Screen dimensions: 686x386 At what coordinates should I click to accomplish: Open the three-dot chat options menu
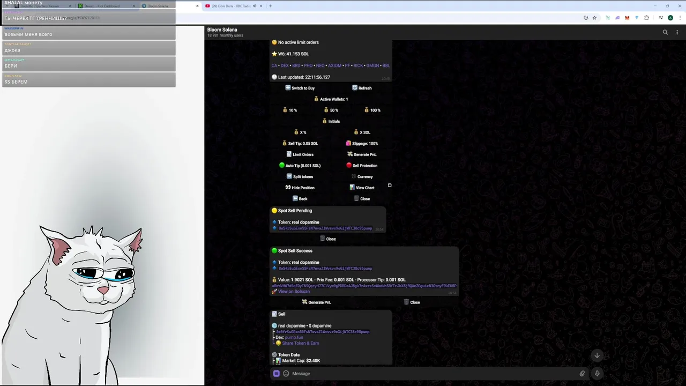coord(677,32)
